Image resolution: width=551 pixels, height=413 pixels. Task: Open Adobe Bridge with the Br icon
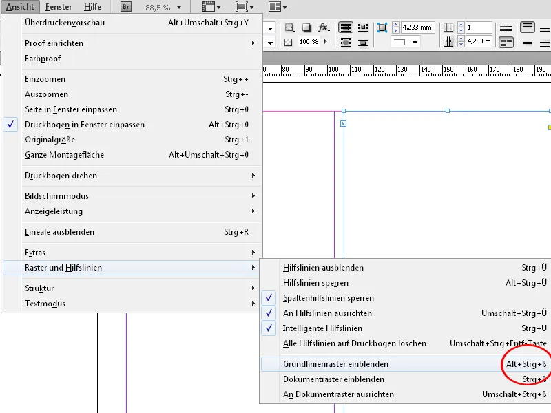(x=126, y=7)
